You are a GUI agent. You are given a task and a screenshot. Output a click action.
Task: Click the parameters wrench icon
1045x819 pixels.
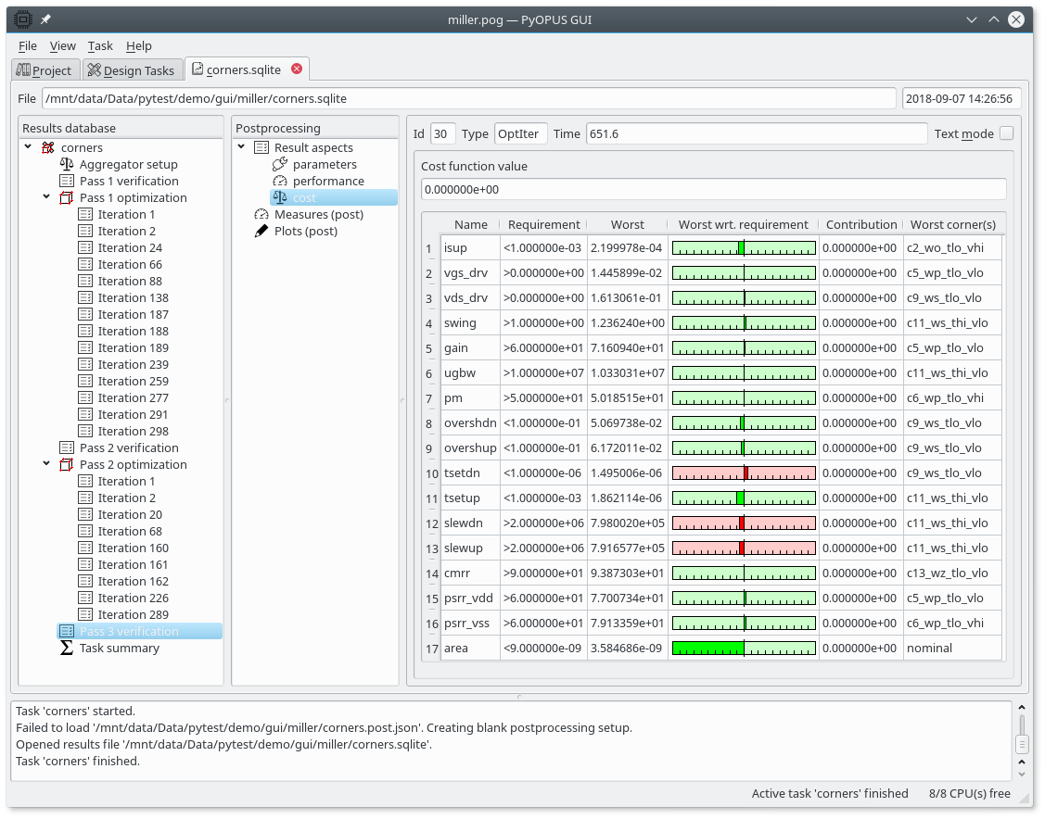[280, 164]
